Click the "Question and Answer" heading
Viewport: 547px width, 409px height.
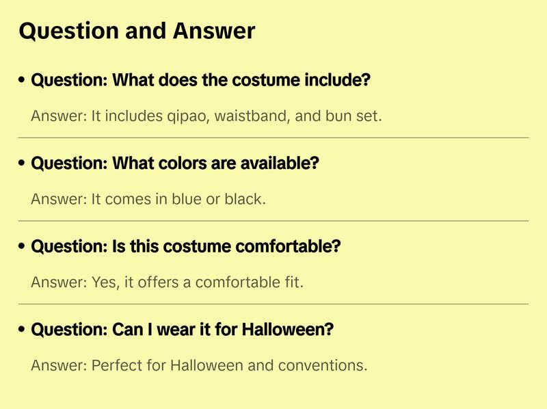click(x=137, y=31)
